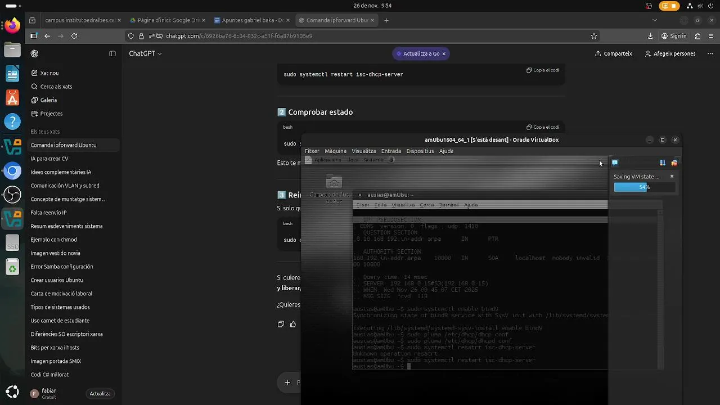Screen dimensions: 720x405
Task: Launch LibreOffice Writer from the dock
Action: tap(12, 74)
